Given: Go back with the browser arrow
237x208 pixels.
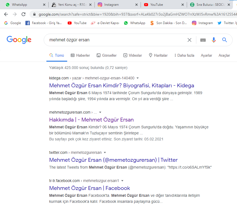Looking at the screenshot, I should (x=6, y=14).
